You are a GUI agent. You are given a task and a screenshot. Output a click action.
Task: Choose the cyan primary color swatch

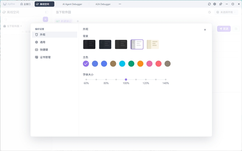[122, 64]
